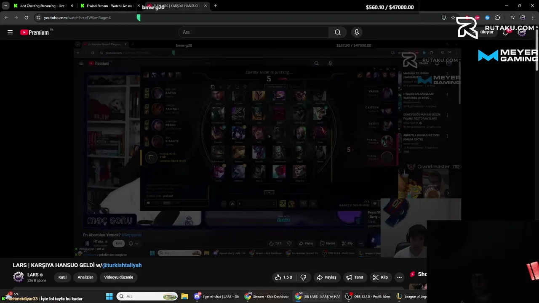Like the video showing 1,5 B likes

[283, 277]
